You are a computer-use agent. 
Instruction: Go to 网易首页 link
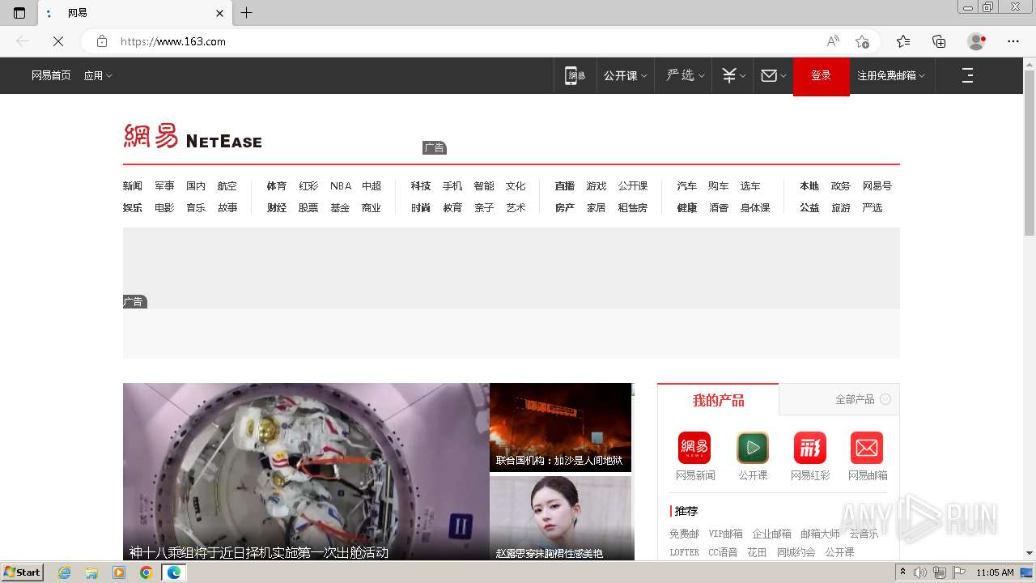coord(51,75)
